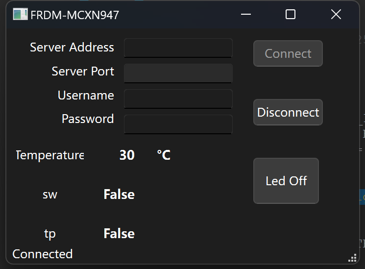365x269 pixels.
Task: Click the Server Address input field
Action: point(178,48)
